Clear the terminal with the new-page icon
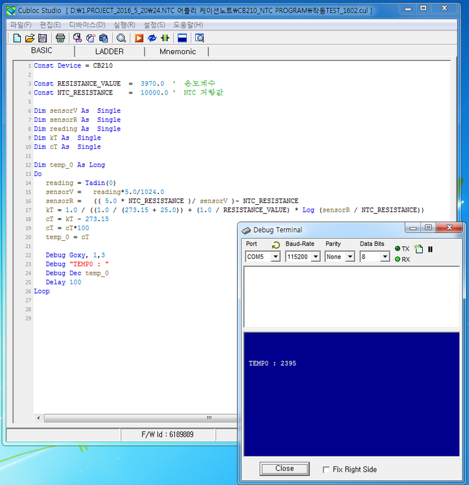The image size is (469, 485). pyautogui.click(x=418, y=249)
